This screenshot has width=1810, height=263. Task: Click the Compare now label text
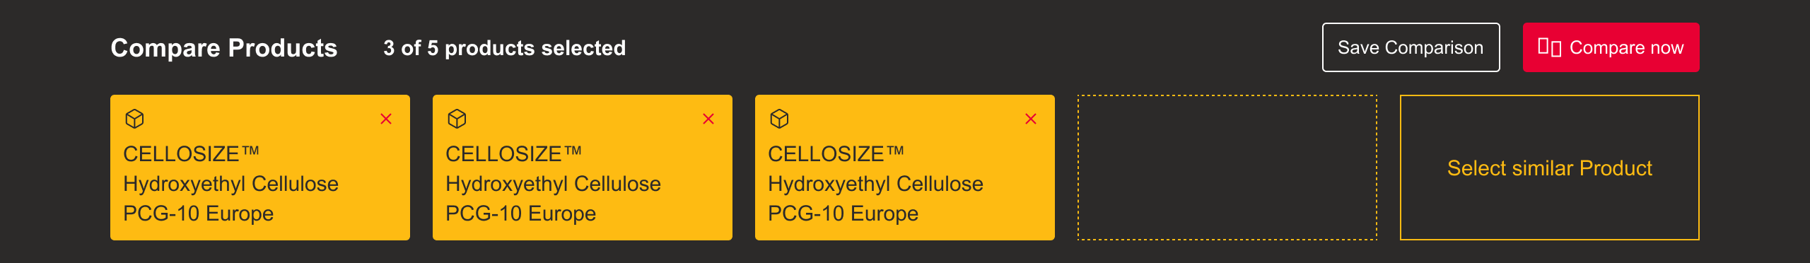point(1626,47)
